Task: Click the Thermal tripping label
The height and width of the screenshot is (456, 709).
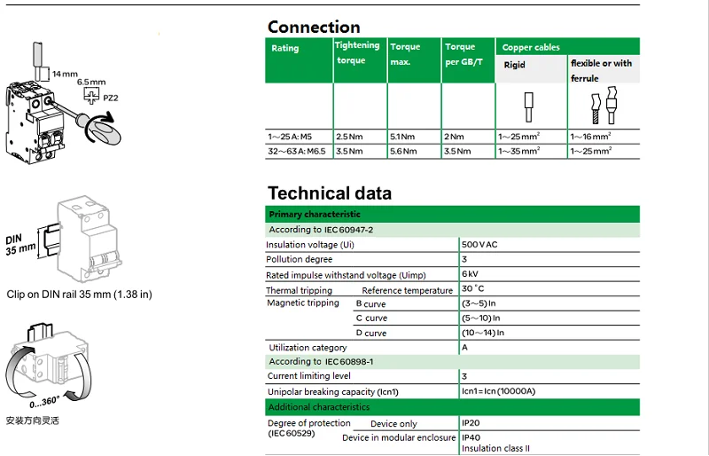Action: (299, 290)
